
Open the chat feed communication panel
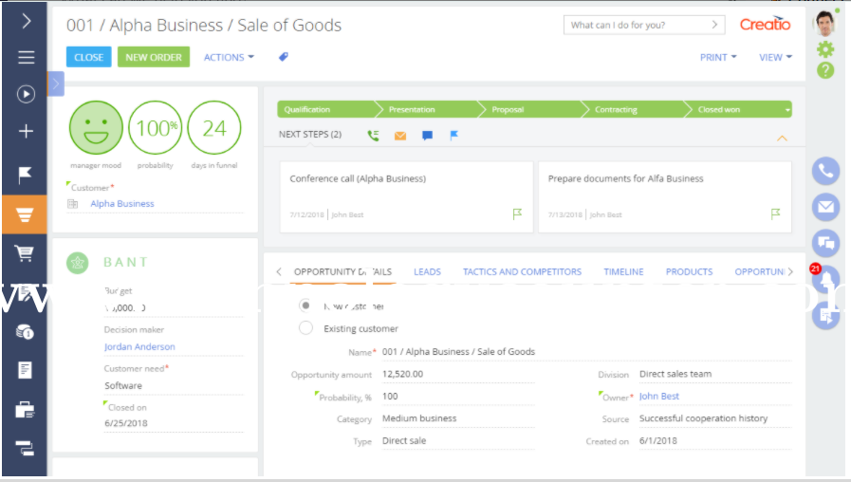point(825,243)
